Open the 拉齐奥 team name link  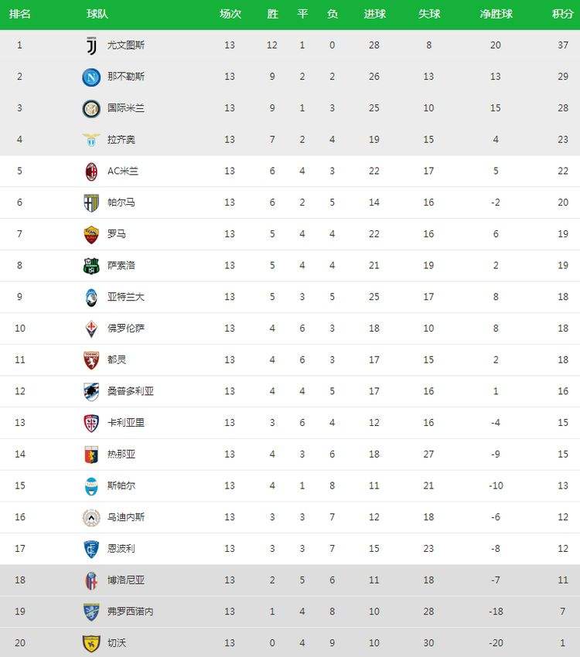(121, 140)
